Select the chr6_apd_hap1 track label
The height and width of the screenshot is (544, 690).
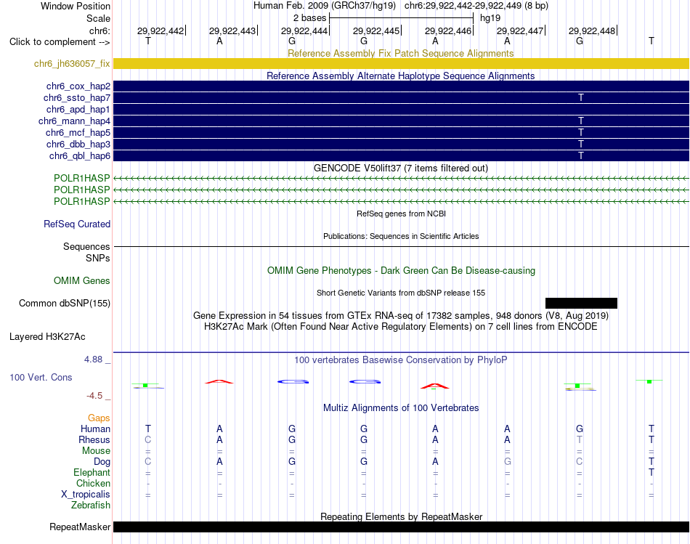pyautogui.click(x=78, y=109)
